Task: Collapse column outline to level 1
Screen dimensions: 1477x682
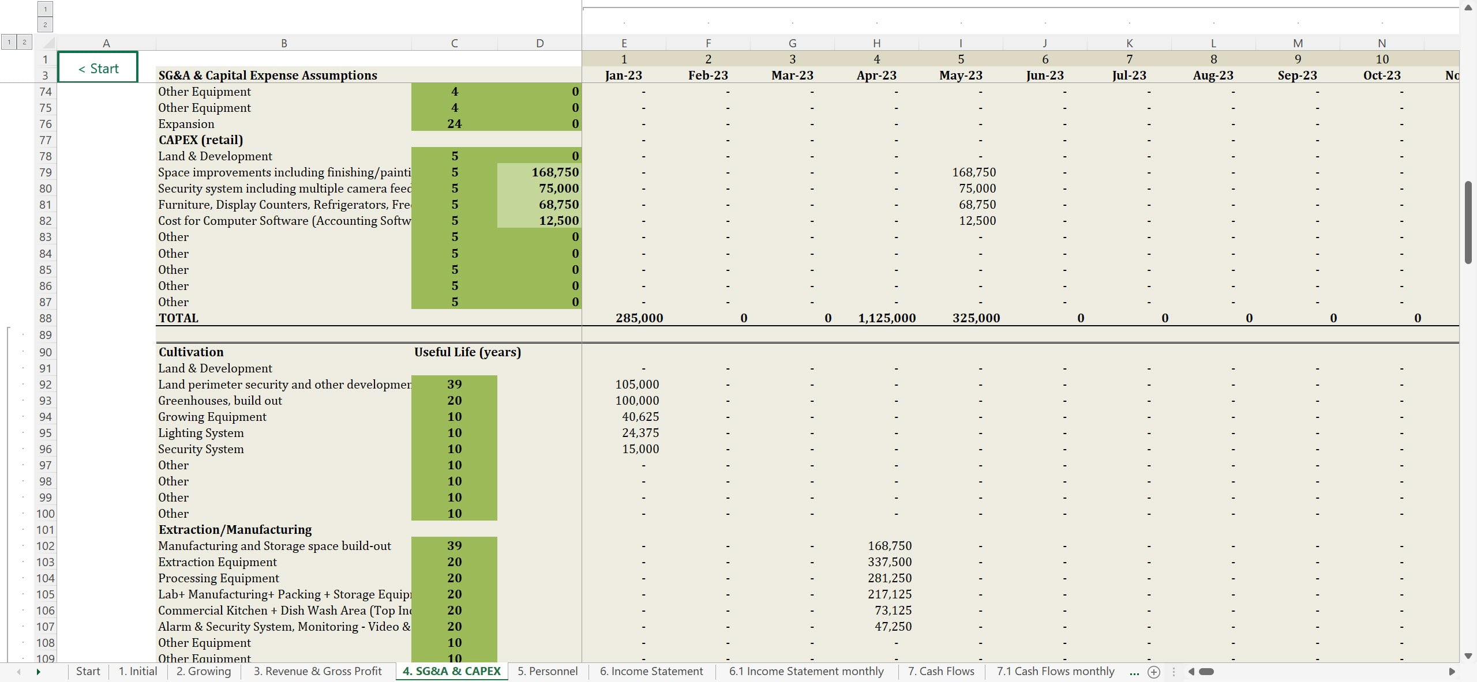Action: [x=45, y=9]
